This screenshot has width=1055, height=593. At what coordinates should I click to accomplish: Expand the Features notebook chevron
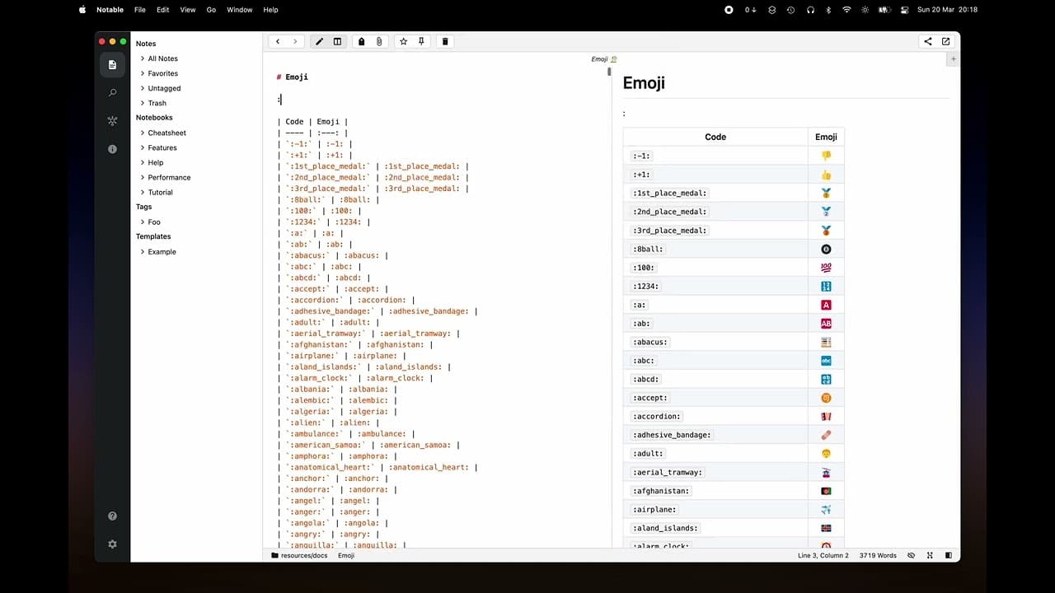point(143,147)
